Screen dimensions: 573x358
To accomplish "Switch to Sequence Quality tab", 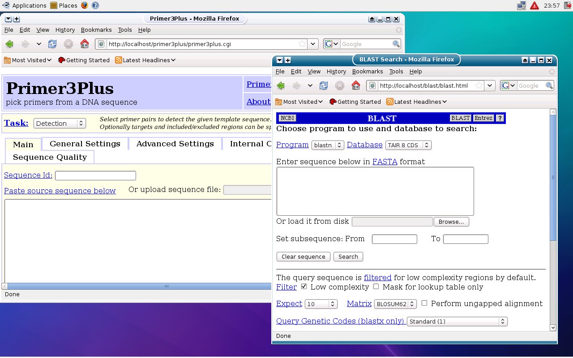I will point(50,157).
